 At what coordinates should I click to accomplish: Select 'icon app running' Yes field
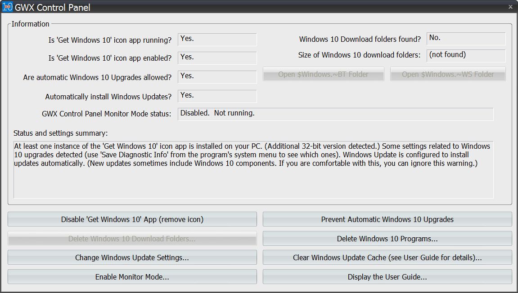point(217,40)
